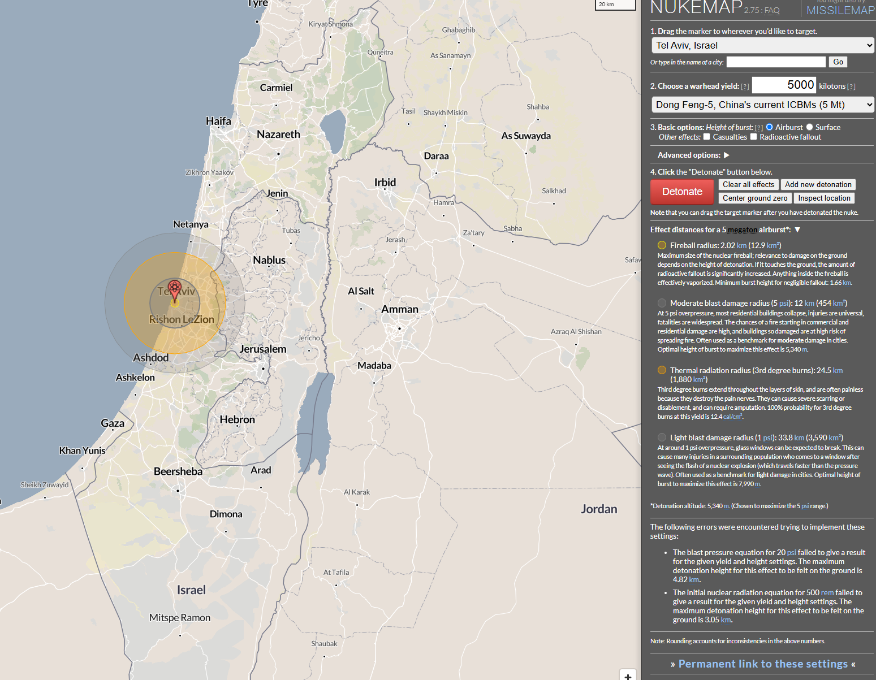Collapse the effect distances triangle
This screenshot has height=680, width=876.
(797, 229)
